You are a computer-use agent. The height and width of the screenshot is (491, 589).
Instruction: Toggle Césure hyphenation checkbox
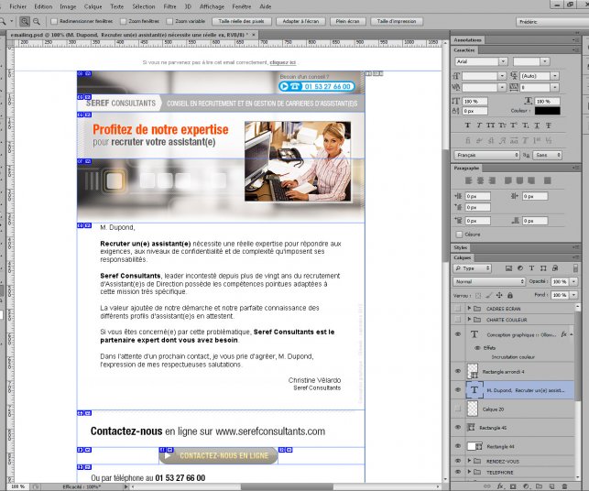coord(459,235)
